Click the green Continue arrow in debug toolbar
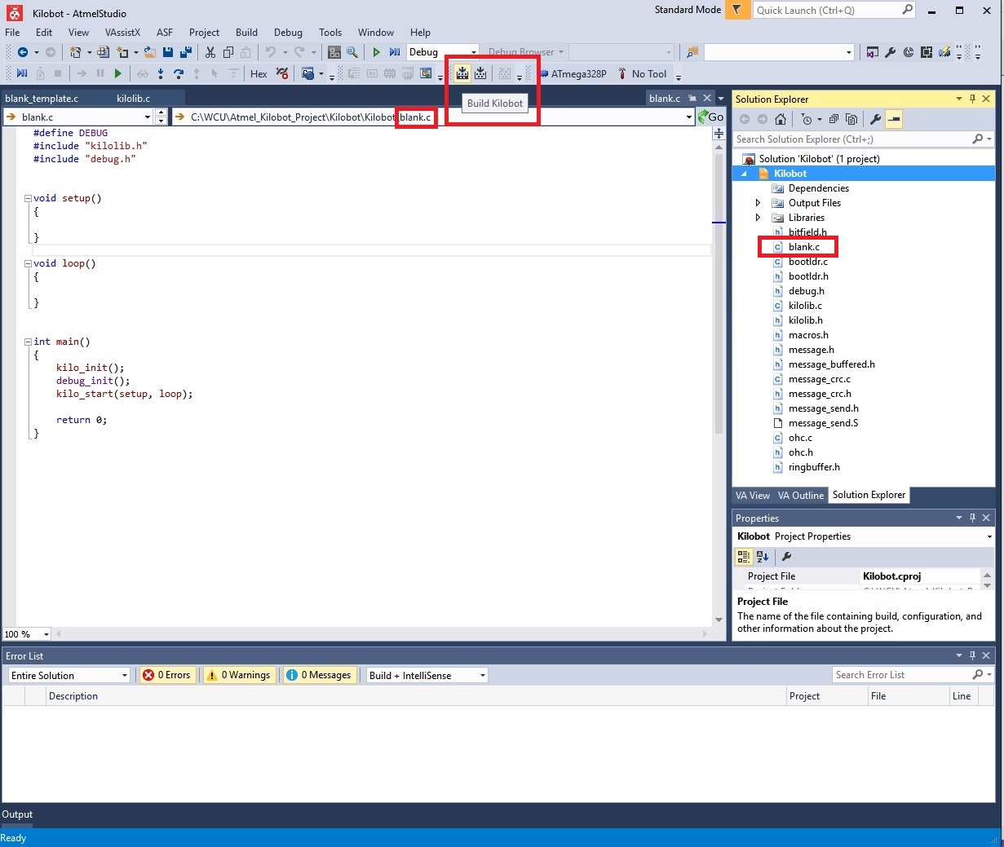1004x847 pixels. click(118, 74)
